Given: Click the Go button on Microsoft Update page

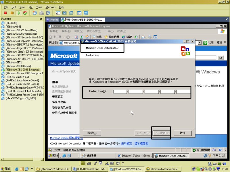Looking at the screenshot, I should [221, 58].
